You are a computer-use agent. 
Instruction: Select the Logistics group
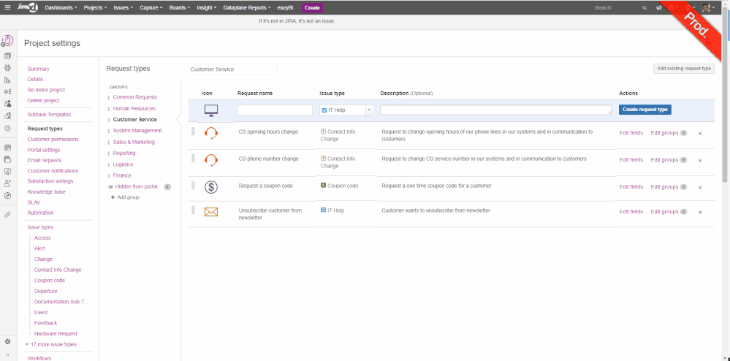click(123, 164)
